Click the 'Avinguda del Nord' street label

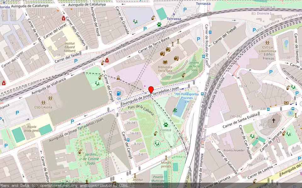95,21
